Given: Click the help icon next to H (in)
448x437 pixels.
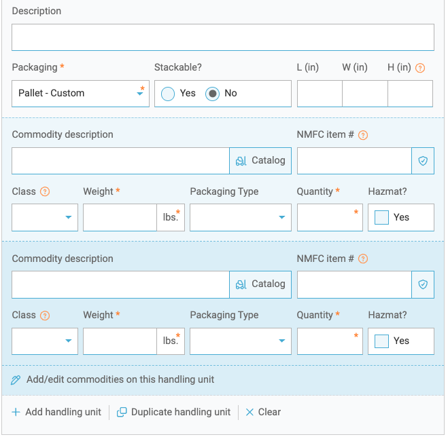Looking at the screenshot, I should (420, 68).
